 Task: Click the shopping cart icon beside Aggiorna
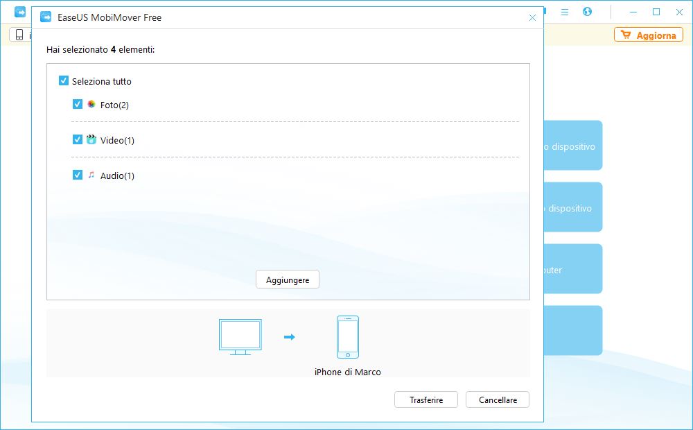click(626, 35)
